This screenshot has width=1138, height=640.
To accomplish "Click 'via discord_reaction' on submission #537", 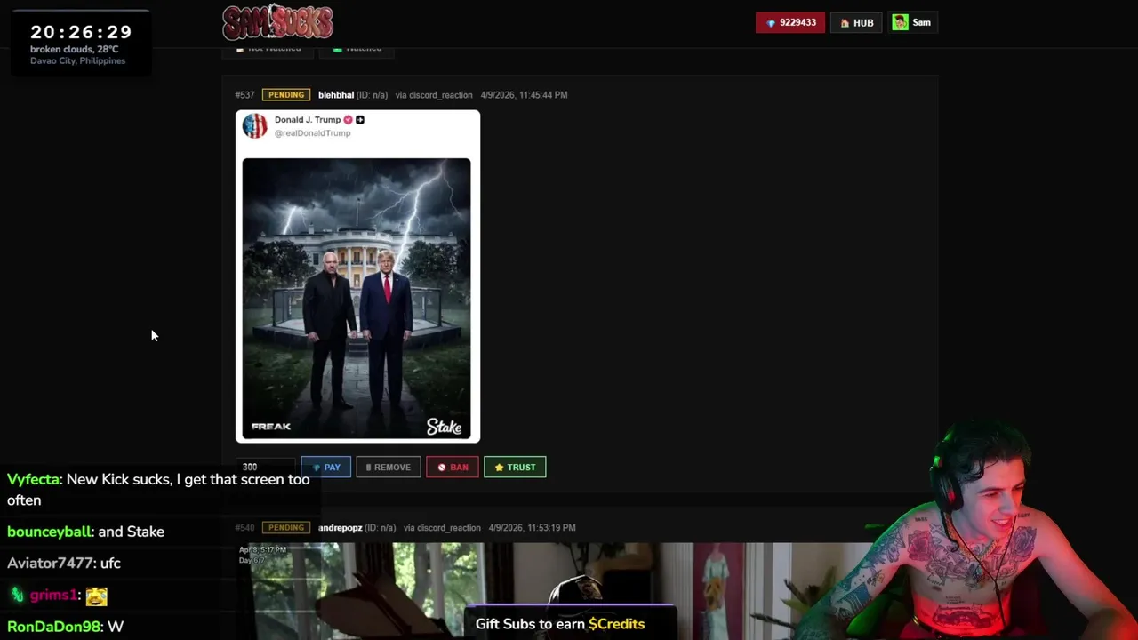I will click(434, 95).
